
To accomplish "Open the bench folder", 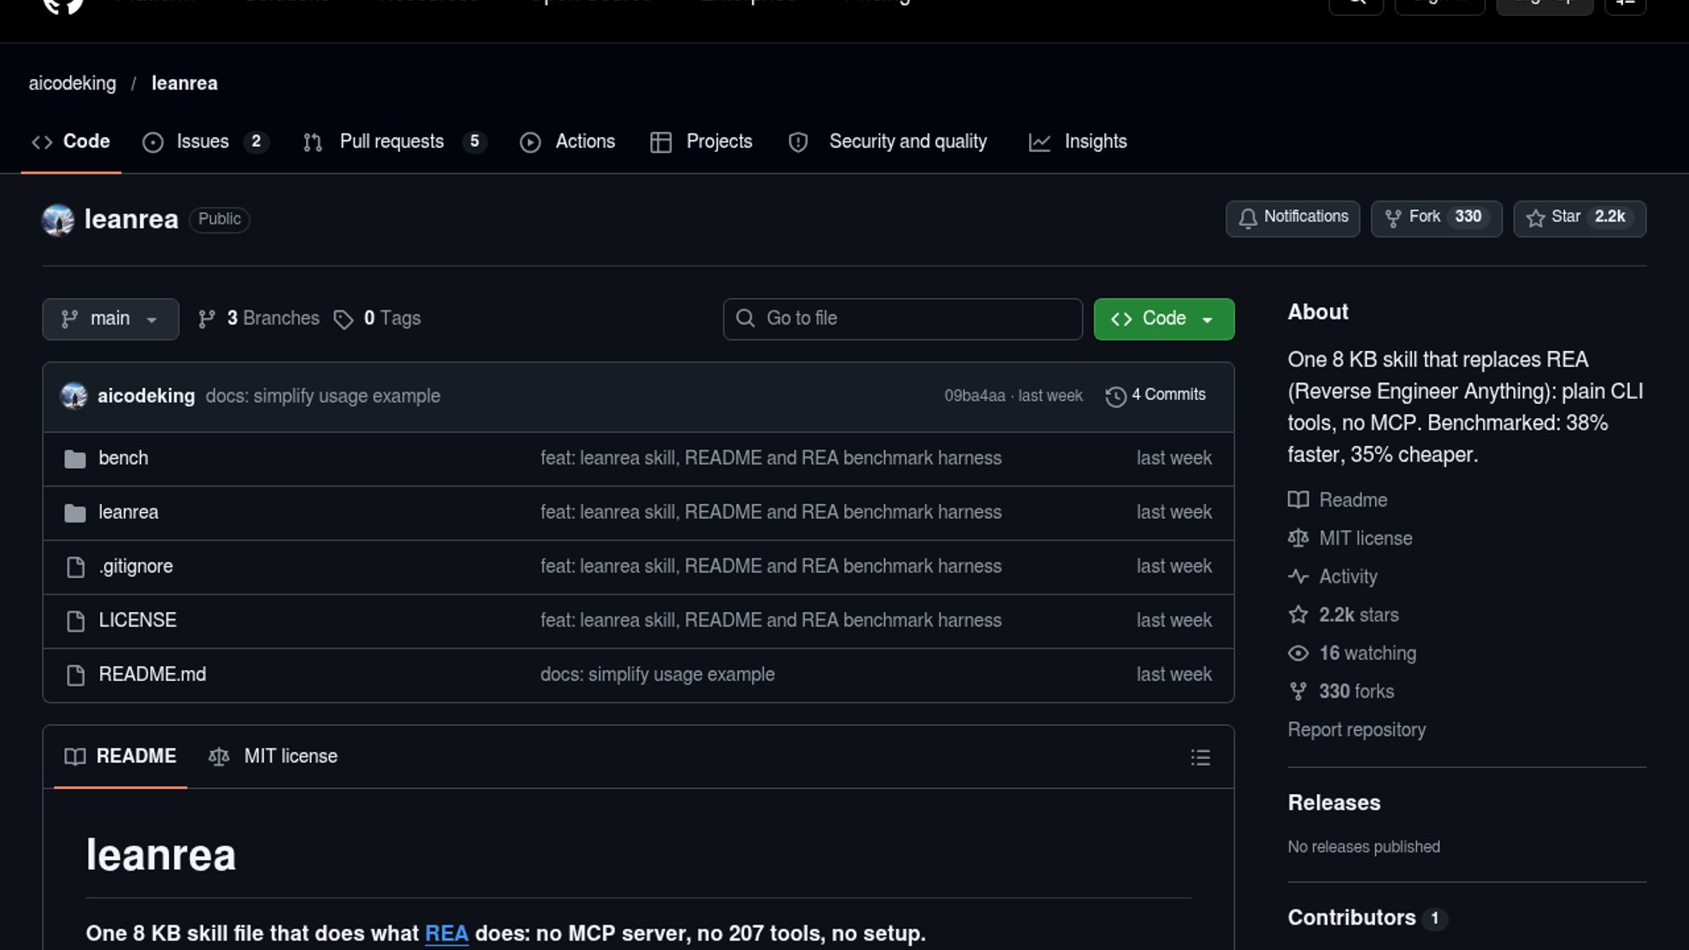I will [x=123, y=458].
